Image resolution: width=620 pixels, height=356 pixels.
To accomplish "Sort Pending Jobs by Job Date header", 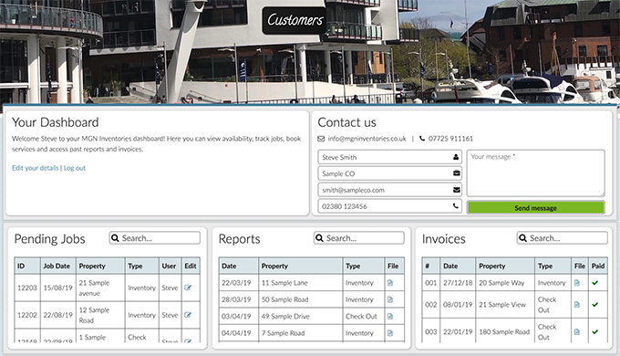I will pos(58,266).
